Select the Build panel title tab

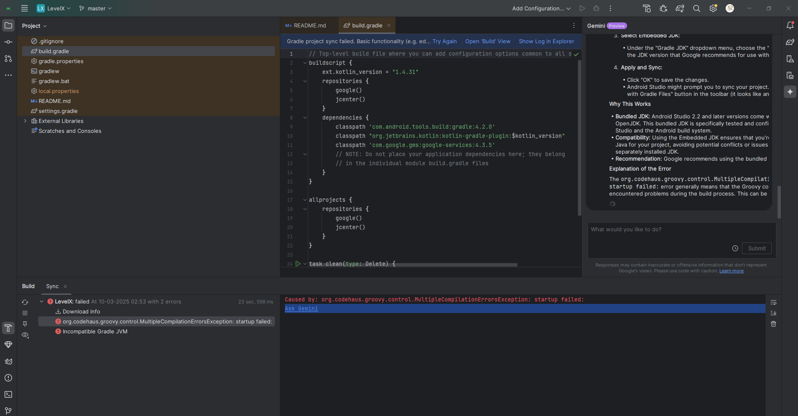click(28, 286)
